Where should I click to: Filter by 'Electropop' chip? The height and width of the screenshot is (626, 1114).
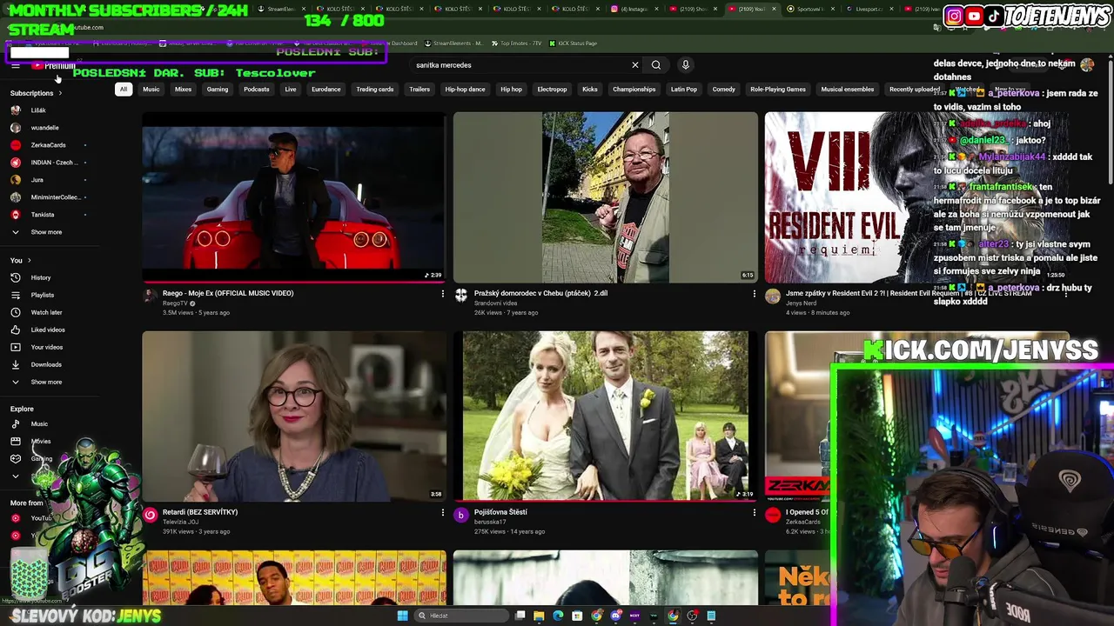pos(552,90)
